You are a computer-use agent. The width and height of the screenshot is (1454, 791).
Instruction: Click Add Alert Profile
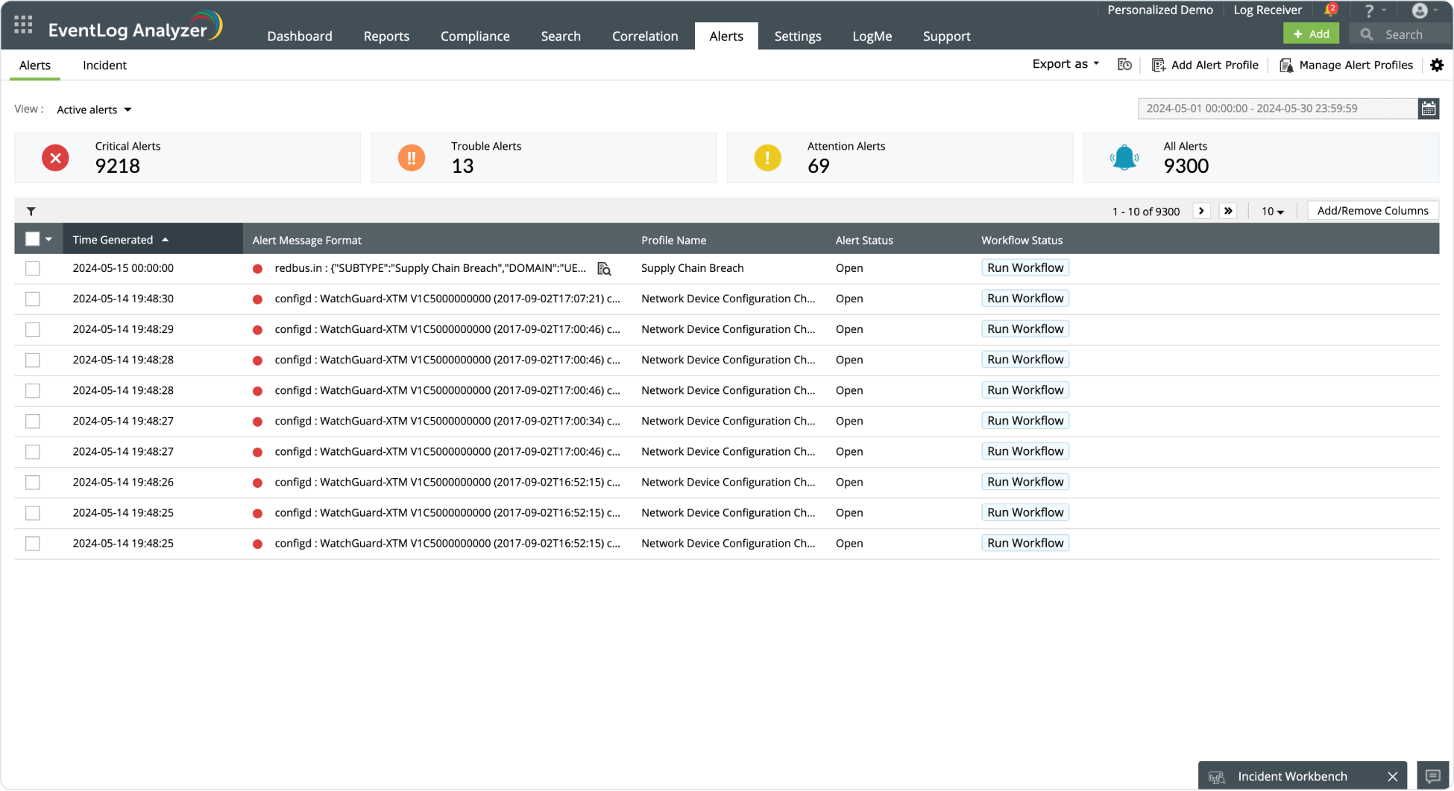pos(1205,66)
